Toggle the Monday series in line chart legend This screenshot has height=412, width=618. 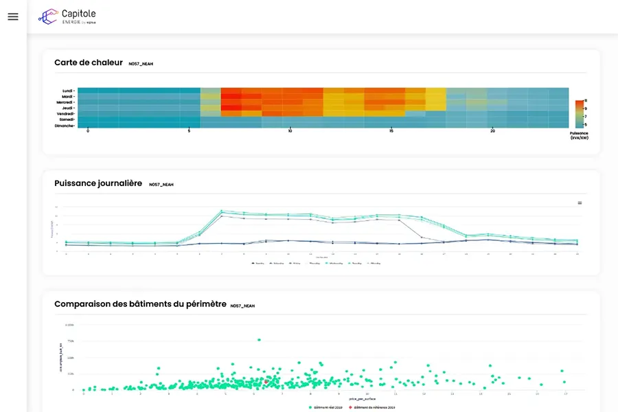374,263
